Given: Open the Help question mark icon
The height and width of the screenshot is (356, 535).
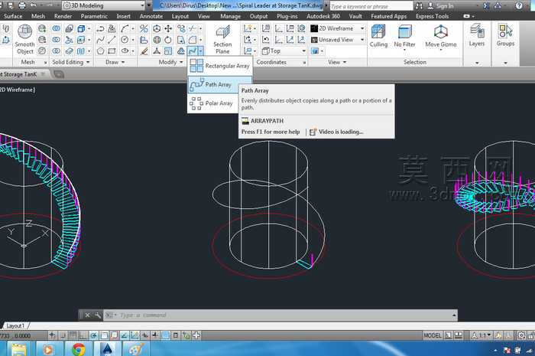Looking at the screenshot, I should tap(519, 5).
